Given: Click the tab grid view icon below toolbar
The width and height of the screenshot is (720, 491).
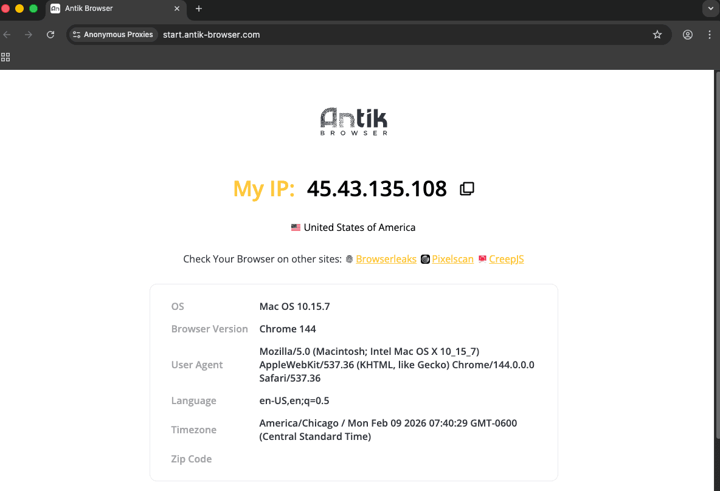Looking at the screenshot, I should 5,57.
